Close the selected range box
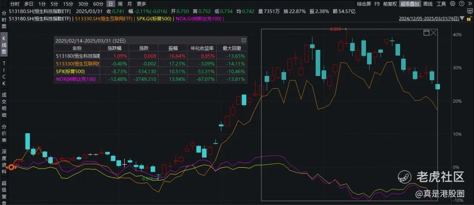Screen dimensions: 474x205 434,32
